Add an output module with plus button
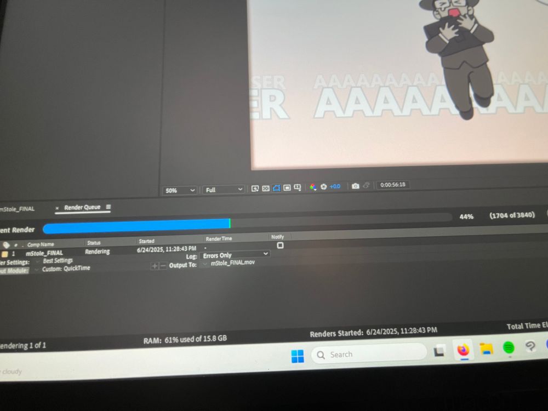The image size is (548, 411). [x=155, y=266]
